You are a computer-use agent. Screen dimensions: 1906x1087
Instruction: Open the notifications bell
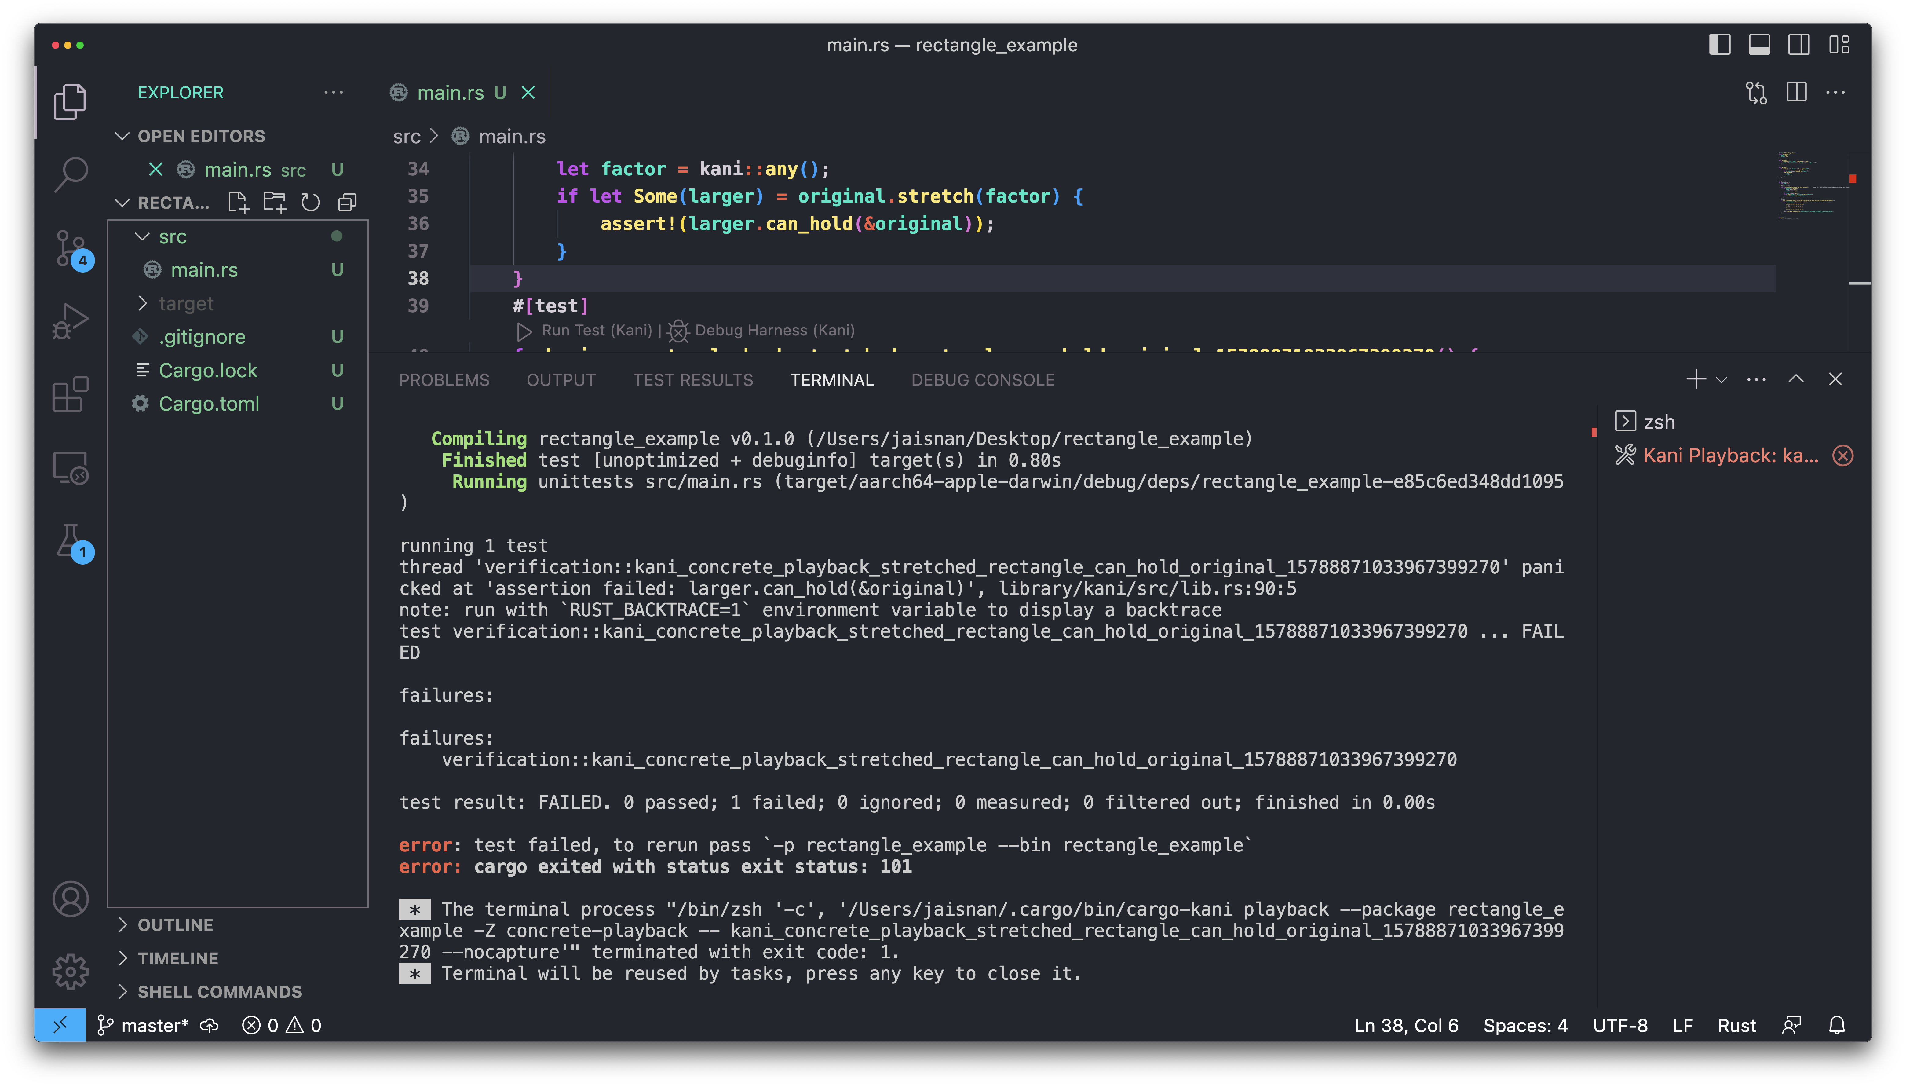tap(1837, 1025)
